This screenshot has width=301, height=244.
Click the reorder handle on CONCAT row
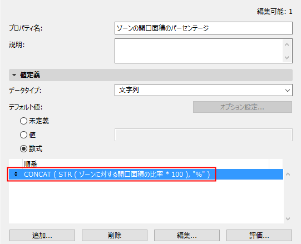coord(16,174)
